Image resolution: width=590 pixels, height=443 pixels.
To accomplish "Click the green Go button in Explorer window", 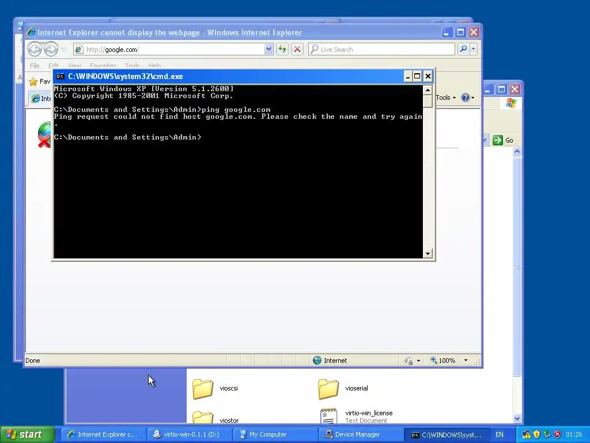I will (503, 140).
